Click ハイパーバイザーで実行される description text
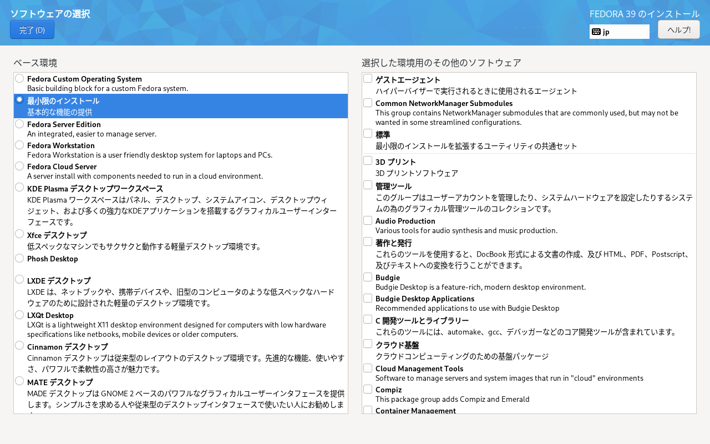Screen dimensions: 710x444 476,91
